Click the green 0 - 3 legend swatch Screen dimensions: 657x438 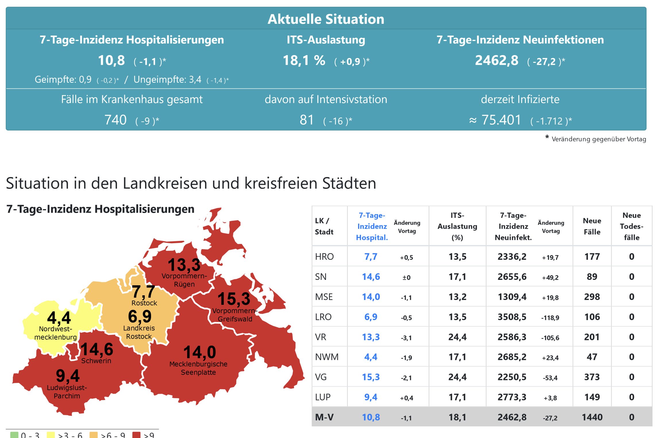14,435
